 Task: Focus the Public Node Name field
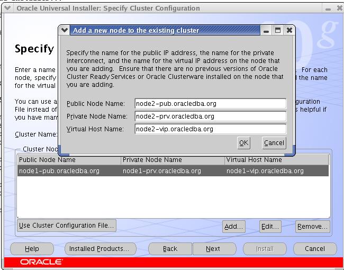tap(211, 104)
